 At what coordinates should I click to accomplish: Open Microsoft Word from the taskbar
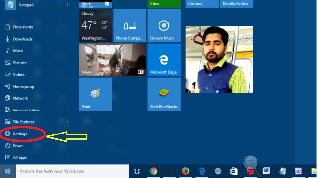[266, 171]
